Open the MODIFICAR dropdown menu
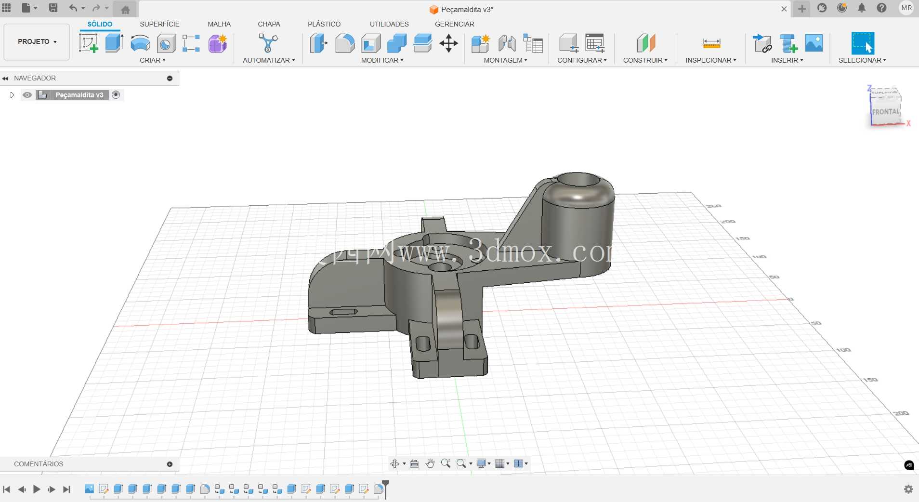Viewport: 919px width, 502px height. tap(382, 60)
